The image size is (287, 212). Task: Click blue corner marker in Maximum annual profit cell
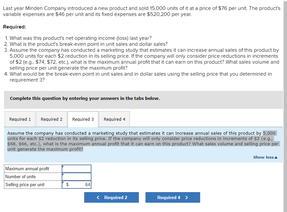(x=63, y=166)
